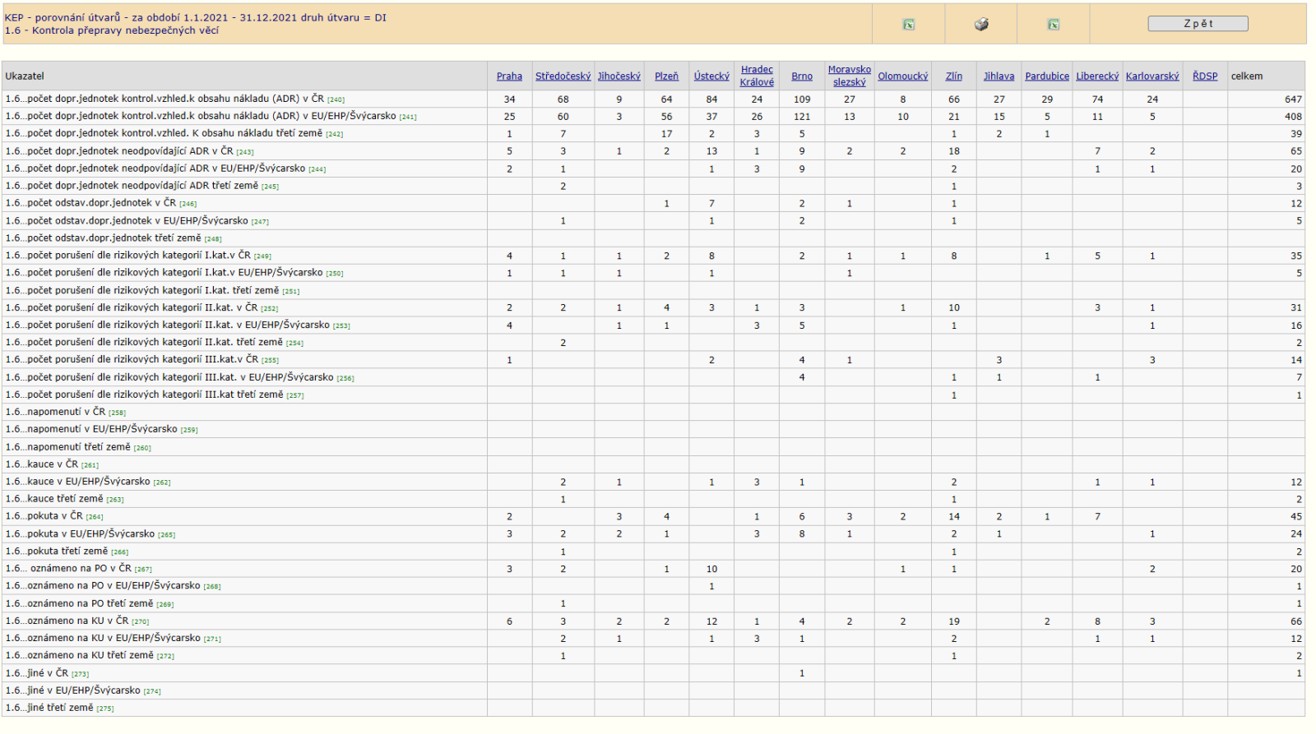1316x734 pixels.
Task: Click row 'jiné v EU/EHP/Švýcarsko'
Action: [x=83, y=690]
